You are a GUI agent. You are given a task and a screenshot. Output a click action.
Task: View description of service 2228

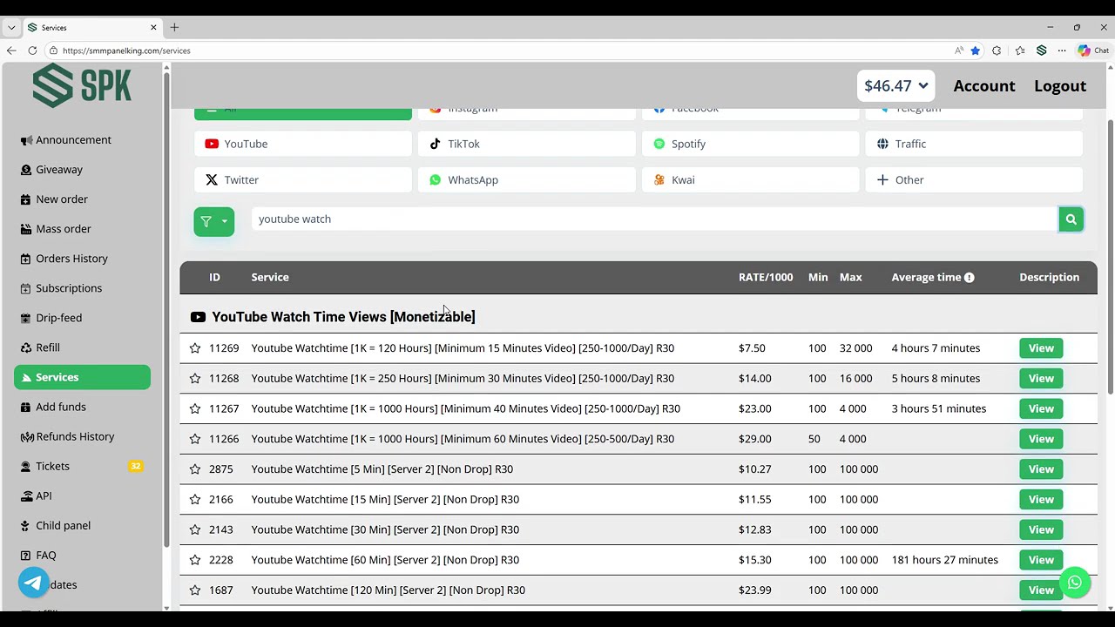pos(1041,560)
